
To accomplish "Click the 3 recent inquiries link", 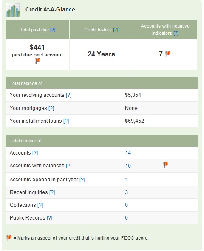I will [127, 192].
